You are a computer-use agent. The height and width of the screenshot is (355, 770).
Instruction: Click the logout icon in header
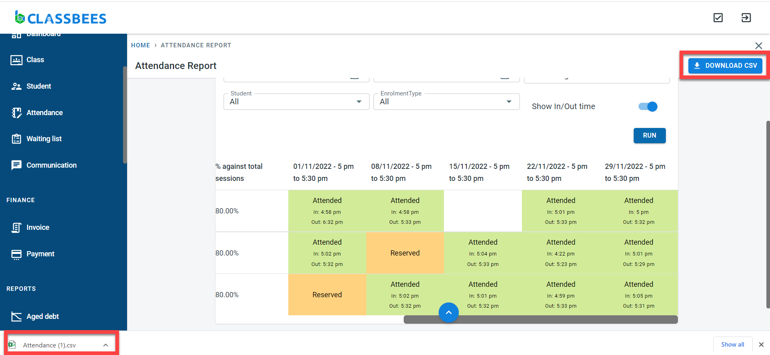(x=746, y=18)
